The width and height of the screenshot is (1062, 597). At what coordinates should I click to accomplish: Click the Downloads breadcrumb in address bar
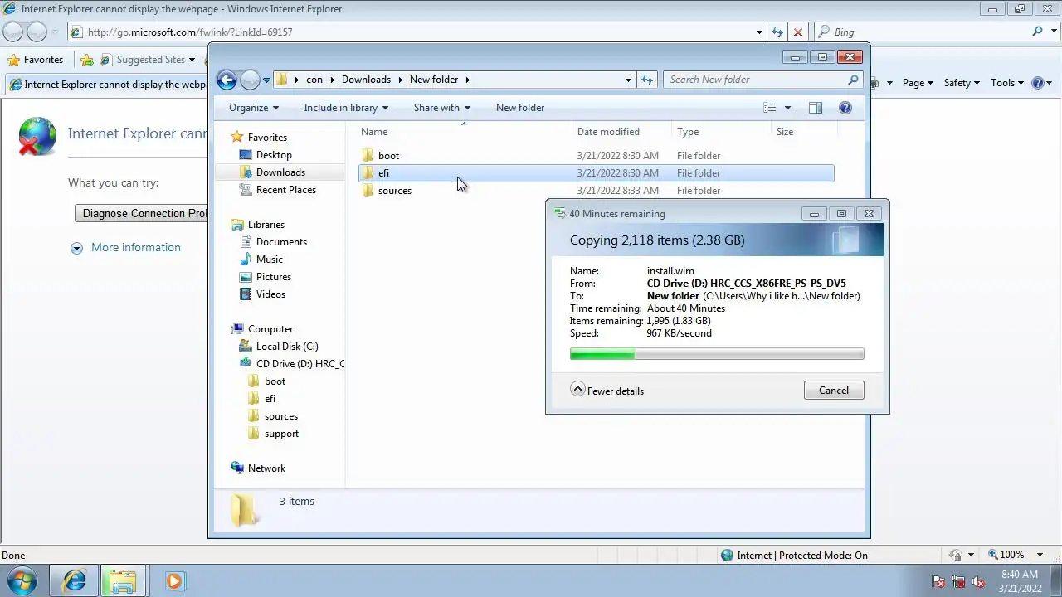point(366,80)
